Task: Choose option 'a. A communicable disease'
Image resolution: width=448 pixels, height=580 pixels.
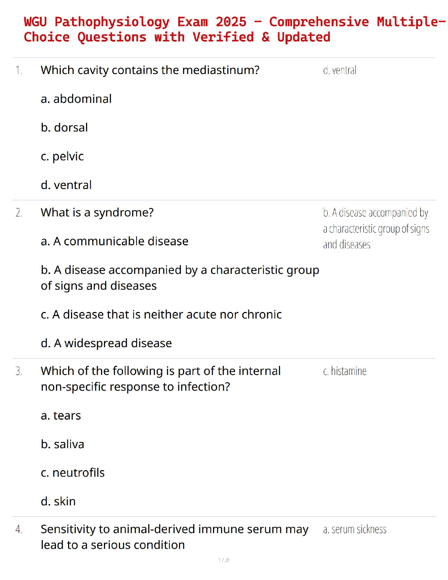Action: 115,241
